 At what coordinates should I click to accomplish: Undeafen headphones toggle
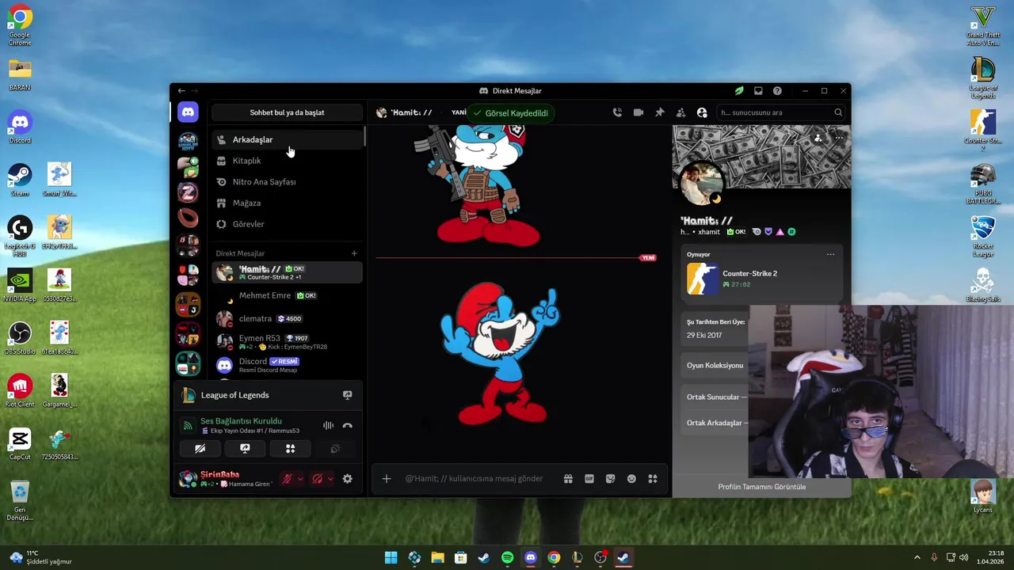click(317, 479)
